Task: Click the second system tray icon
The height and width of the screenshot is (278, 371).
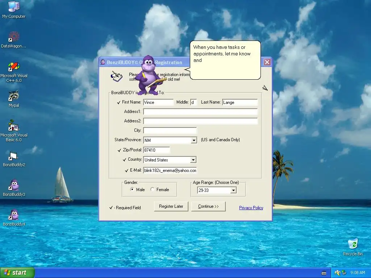Action: pyautogui.click(x=344, y=273)
